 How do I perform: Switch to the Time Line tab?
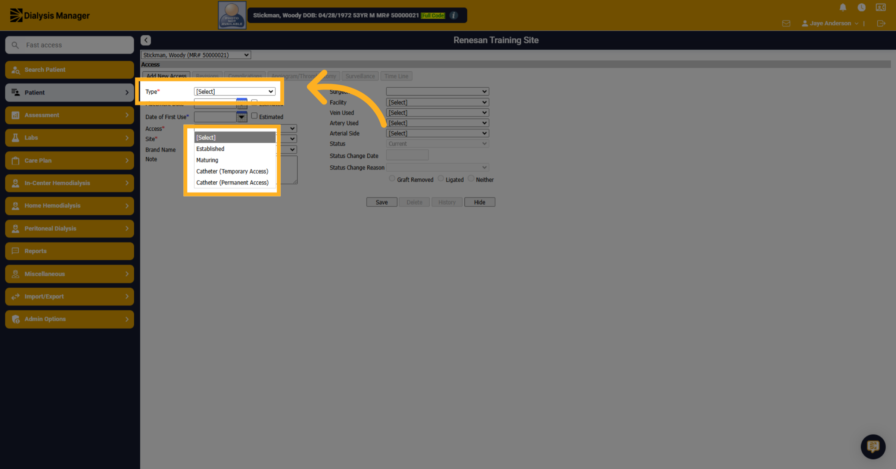pyautogui.click(x=396, y=76)
